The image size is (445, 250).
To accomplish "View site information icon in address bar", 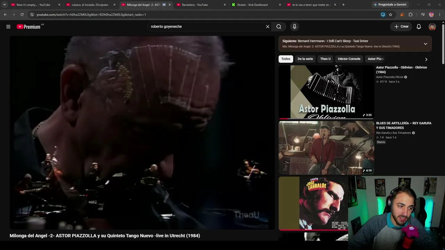I will point(32,15).
